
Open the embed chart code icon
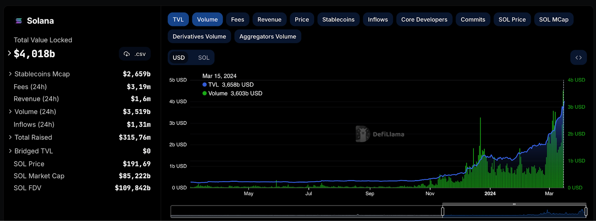[x=578, y=57]
